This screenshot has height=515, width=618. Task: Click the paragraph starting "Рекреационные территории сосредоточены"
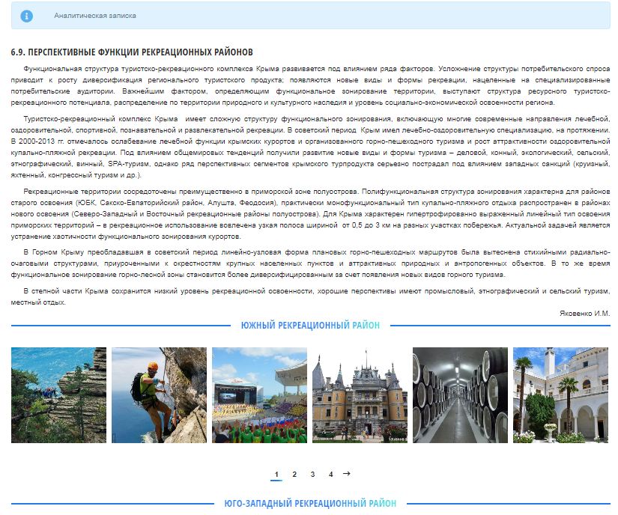(x=310, y=213)
